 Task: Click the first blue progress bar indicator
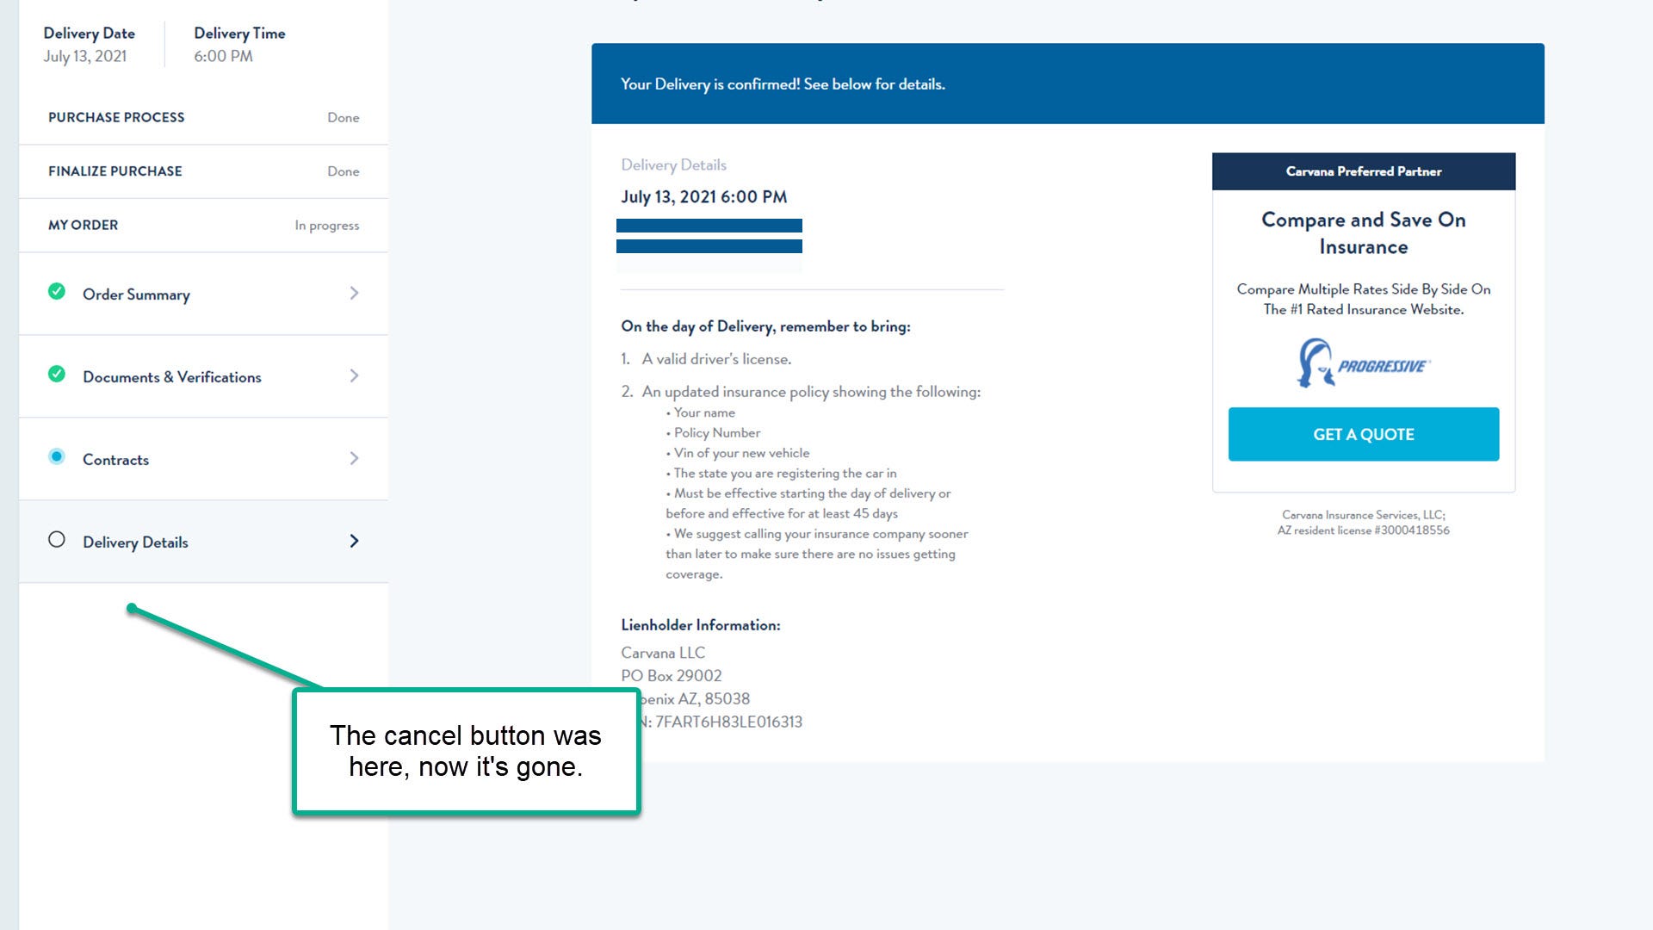[x=710, y=226]
